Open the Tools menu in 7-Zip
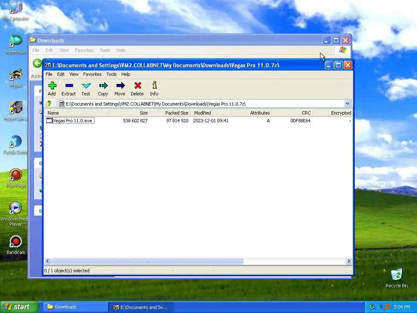The height and width of the screenshot is (313, 417). (112, 74)
